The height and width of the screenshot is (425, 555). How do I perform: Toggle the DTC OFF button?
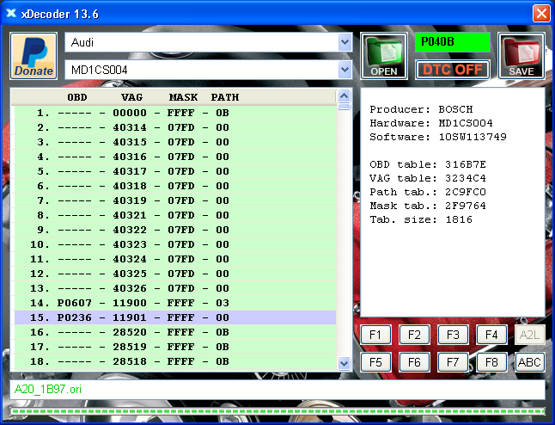point(452,70)
